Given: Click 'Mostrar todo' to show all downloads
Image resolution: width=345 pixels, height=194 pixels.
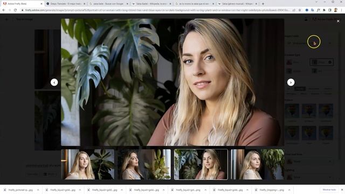Looking at the screenshot, I should [x=329, y=190].
